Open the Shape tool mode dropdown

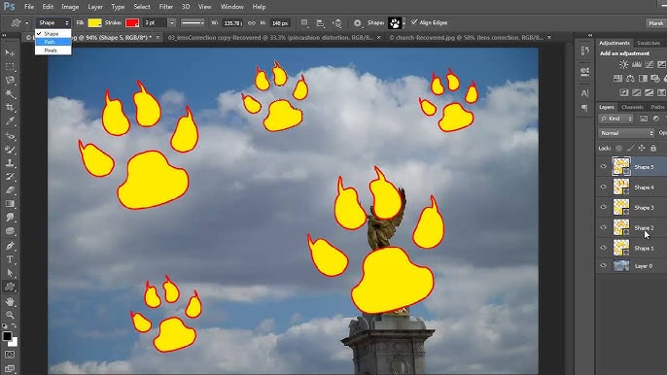pyautogui.click(x=53, y=22)
